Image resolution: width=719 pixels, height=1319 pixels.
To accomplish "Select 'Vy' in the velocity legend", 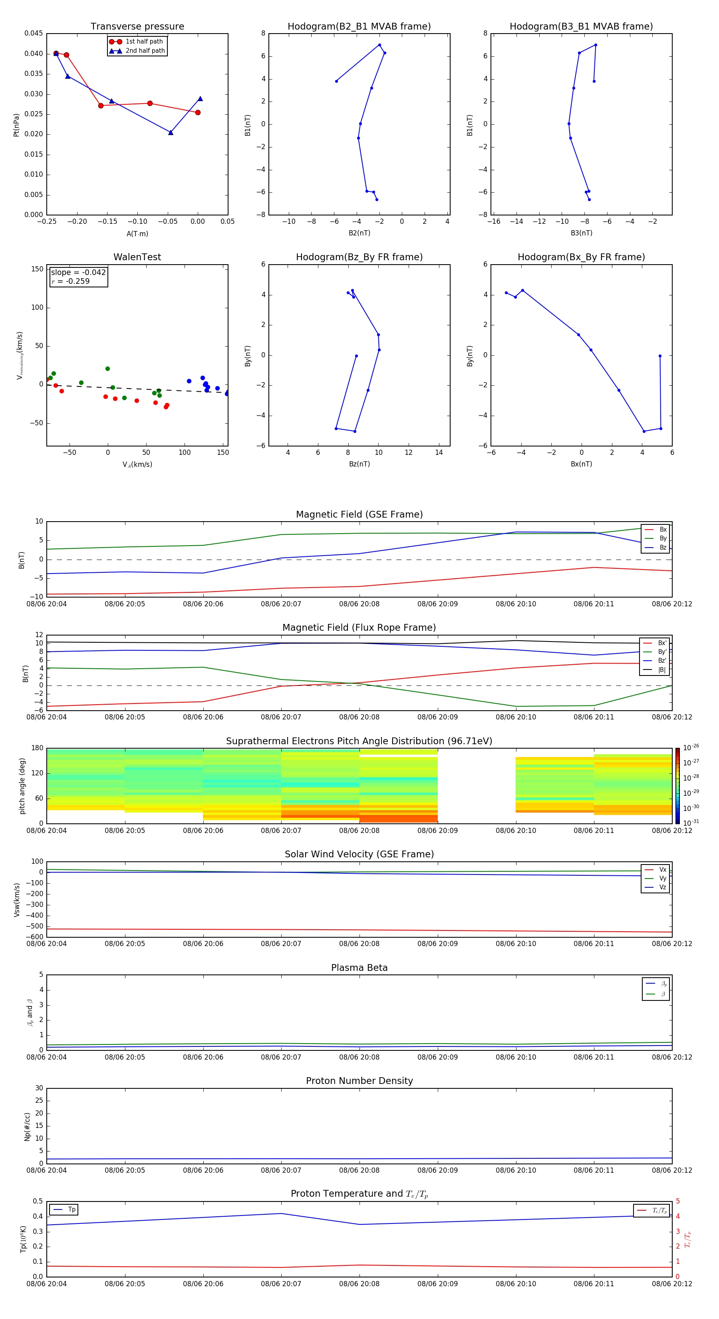I will [x=656, y=879].
